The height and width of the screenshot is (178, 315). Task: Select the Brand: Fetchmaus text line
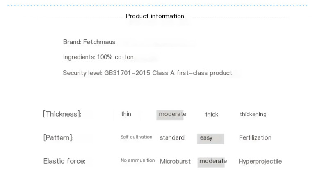(x=89, y=42)
